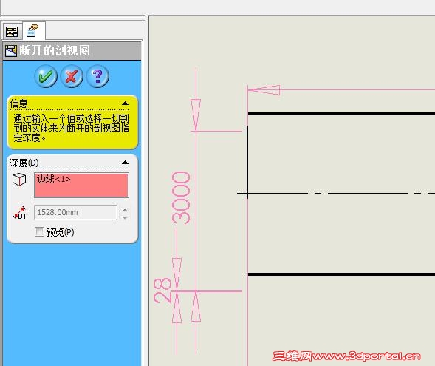Click the broken-out section view title icon
This screenshot has height=366, width=435.
pyautogui.click(x=11, y=51)
